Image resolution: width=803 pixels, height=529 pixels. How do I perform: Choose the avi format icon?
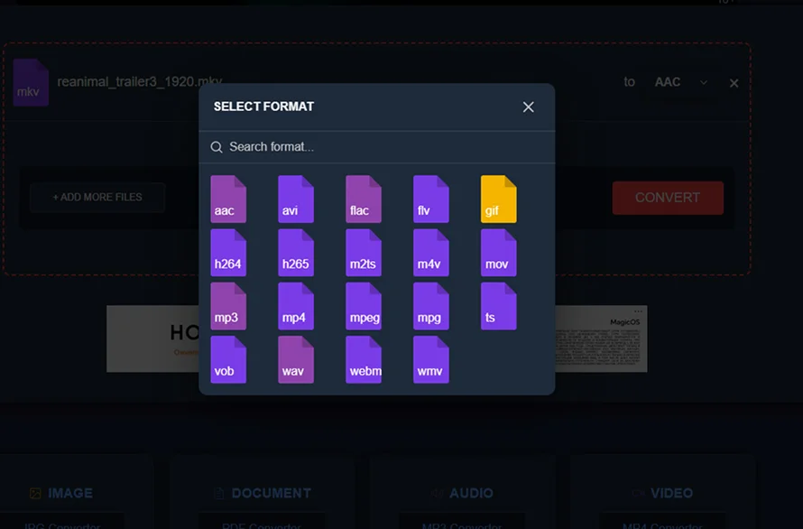(296, 199)
